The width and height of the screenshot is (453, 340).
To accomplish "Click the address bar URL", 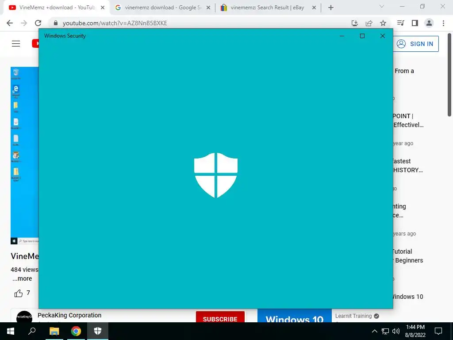I will coord(115,23).
